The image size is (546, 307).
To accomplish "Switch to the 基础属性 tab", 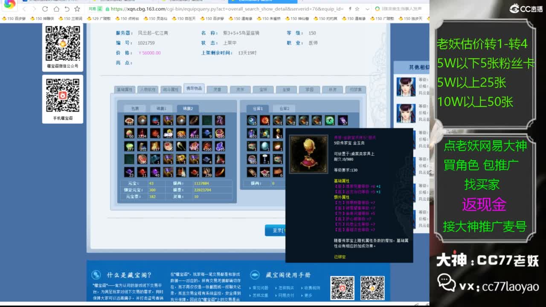I will coord(125,90).
